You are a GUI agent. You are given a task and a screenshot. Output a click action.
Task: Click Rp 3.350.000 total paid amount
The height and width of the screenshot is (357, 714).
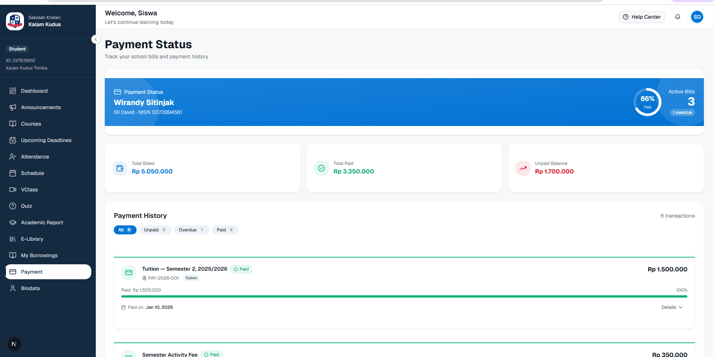(x=354, y=172)
